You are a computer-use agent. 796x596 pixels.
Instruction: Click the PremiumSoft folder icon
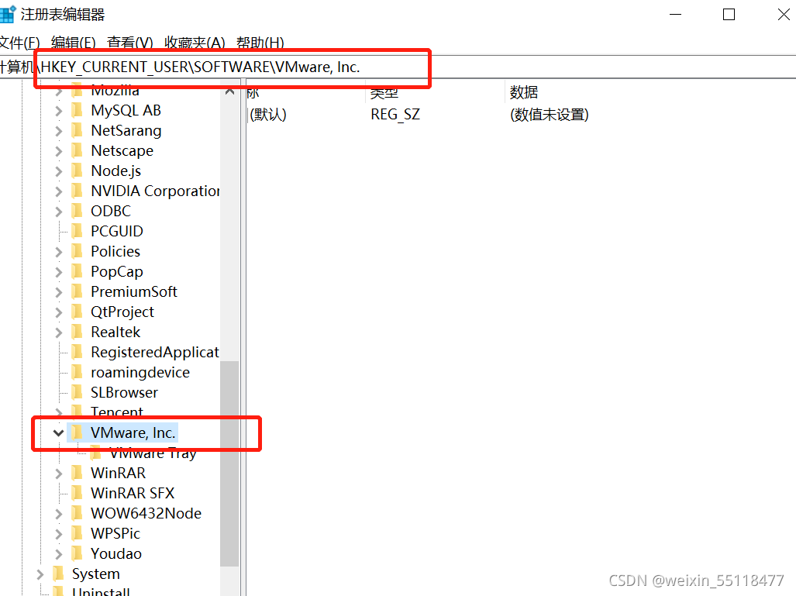tap(78, 291)
